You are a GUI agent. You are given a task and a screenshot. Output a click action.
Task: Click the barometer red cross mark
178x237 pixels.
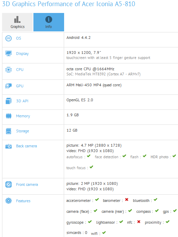tap(127, 200)
